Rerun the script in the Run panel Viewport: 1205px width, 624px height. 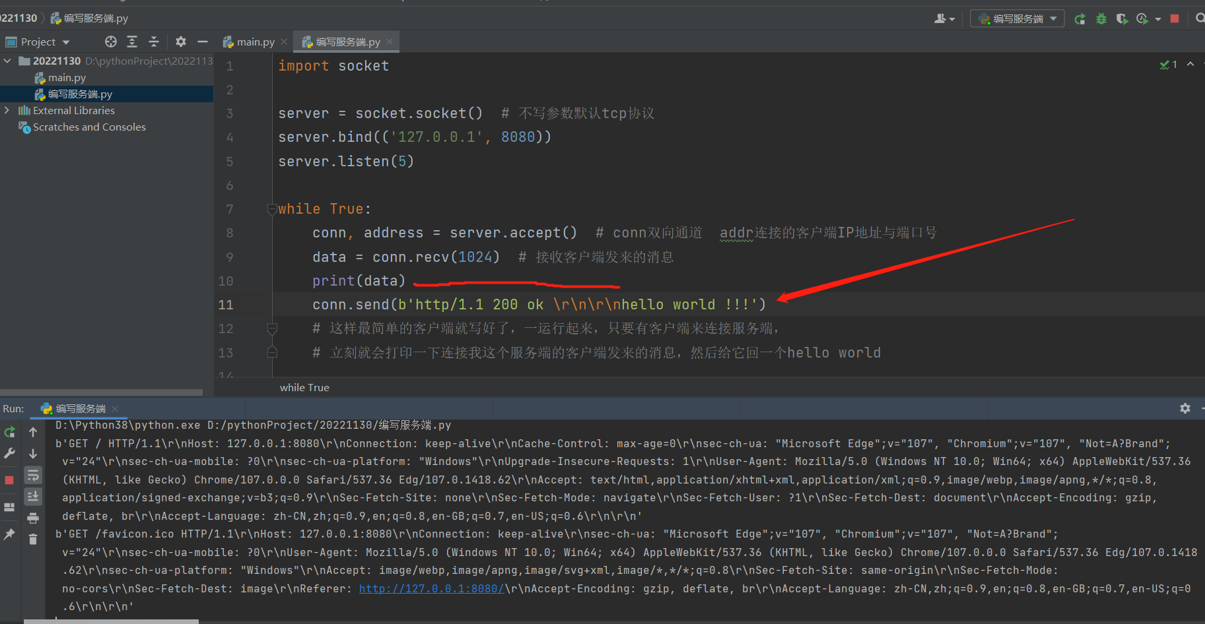10,433
